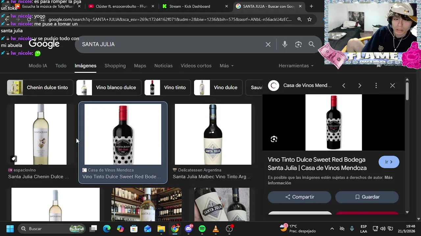Click the Google logo

coord(44,44)
